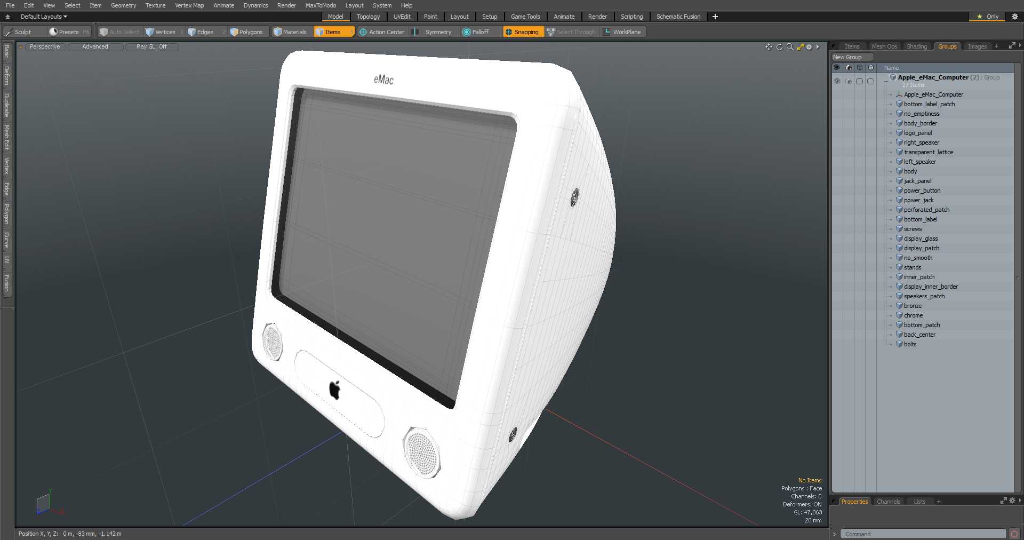This screenshot has height=540, width=1024.
Task: Switch to the UVEdit layout tab
Action: coord(402,17)
